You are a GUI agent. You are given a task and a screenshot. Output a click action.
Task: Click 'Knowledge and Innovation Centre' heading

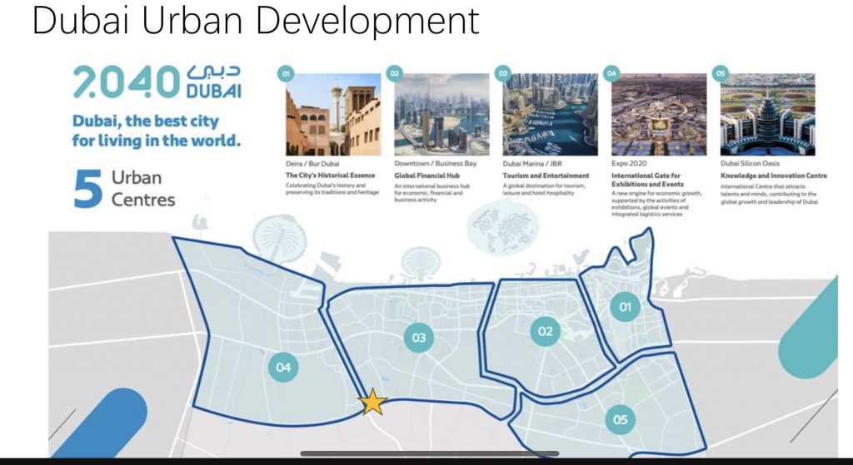774,176
